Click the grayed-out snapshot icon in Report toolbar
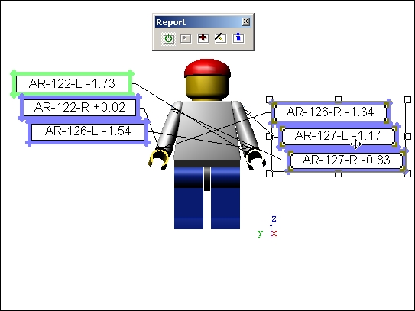 (186, 39)
